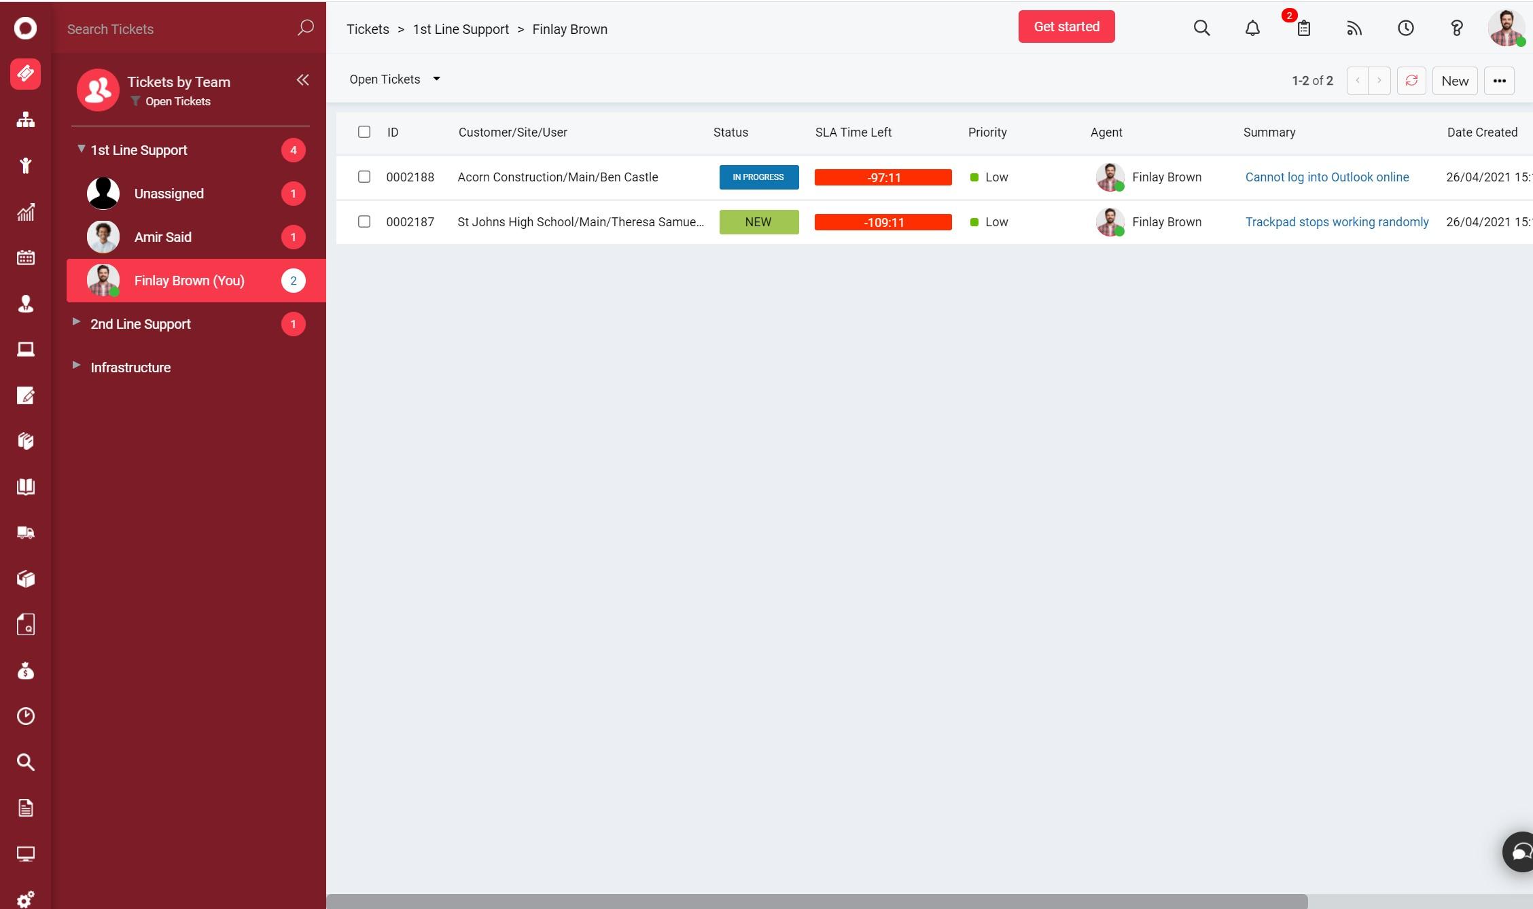Image resolution: width=1533 pixels, height=909 pixels.
Task: Click the New ticket button
Action: 1455,80
